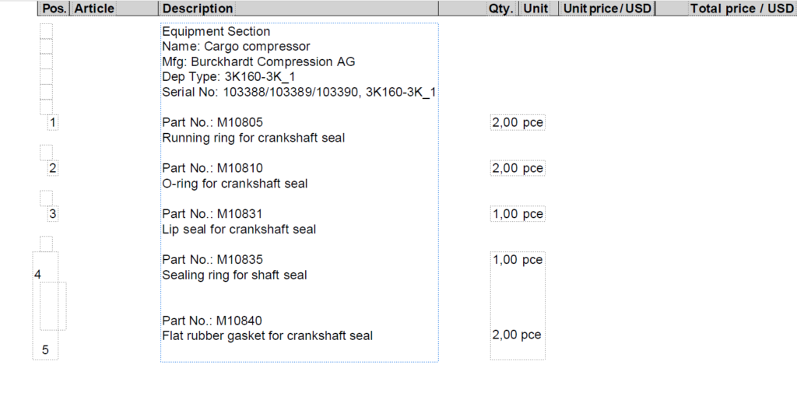The width and height of the screenshot is (797, 400).
Task: Click Flat rubber gasket description line
Action: tap(267, 336)
